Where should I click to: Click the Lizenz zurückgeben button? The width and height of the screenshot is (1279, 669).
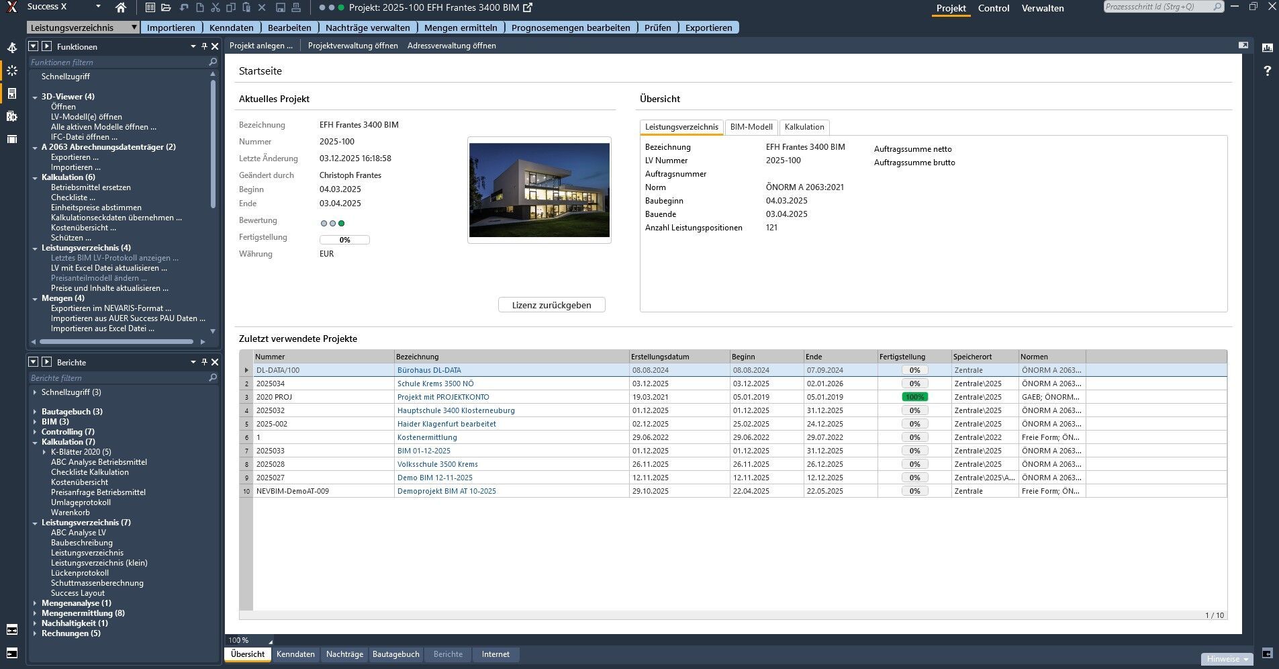coord(551,305)
